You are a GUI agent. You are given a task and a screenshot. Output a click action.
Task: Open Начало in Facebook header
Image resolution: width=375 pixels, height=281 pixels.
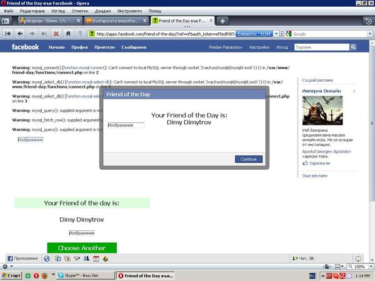coord(56,47)
